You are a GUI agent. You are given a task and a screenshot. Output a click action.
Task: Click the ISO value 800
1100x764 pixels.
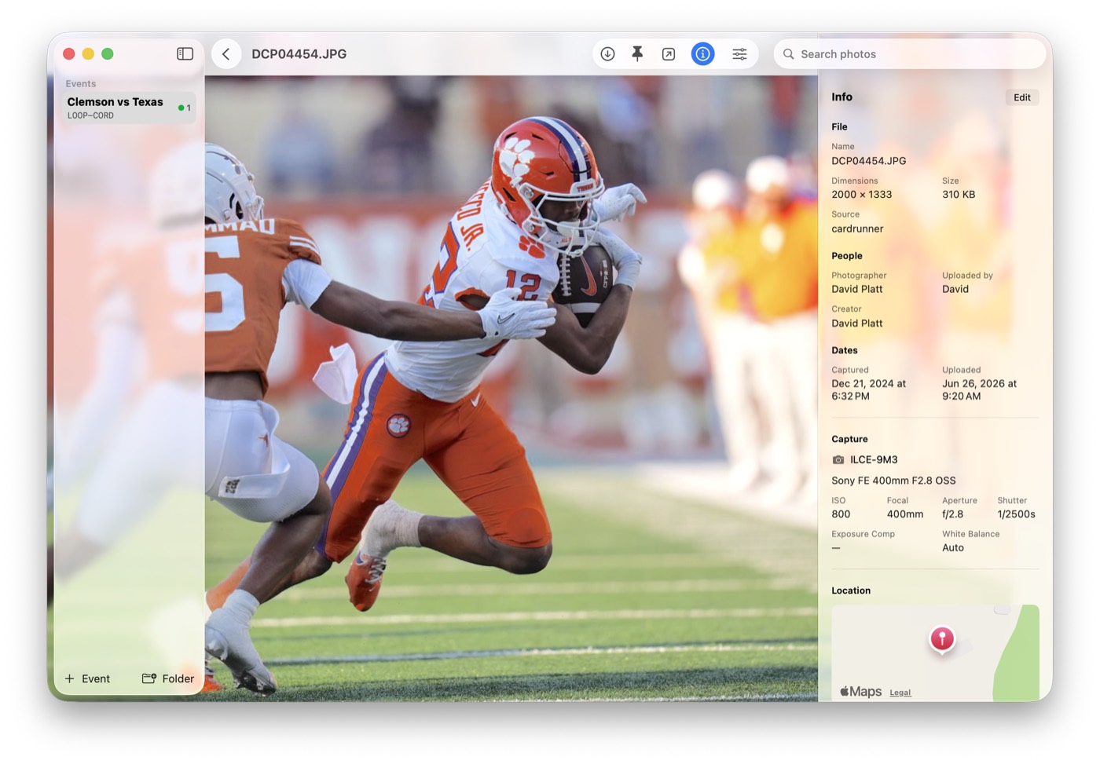coord(841,514)
